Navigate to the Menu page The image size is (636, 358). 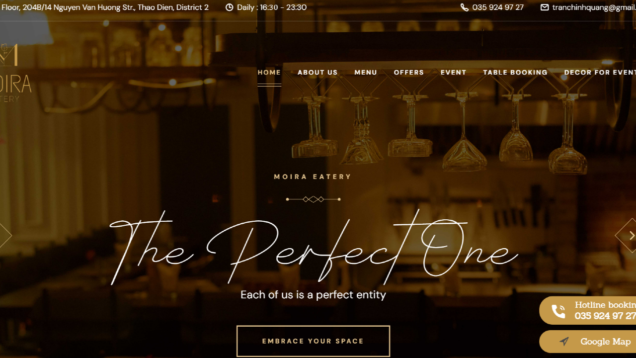tap(366, 72)
